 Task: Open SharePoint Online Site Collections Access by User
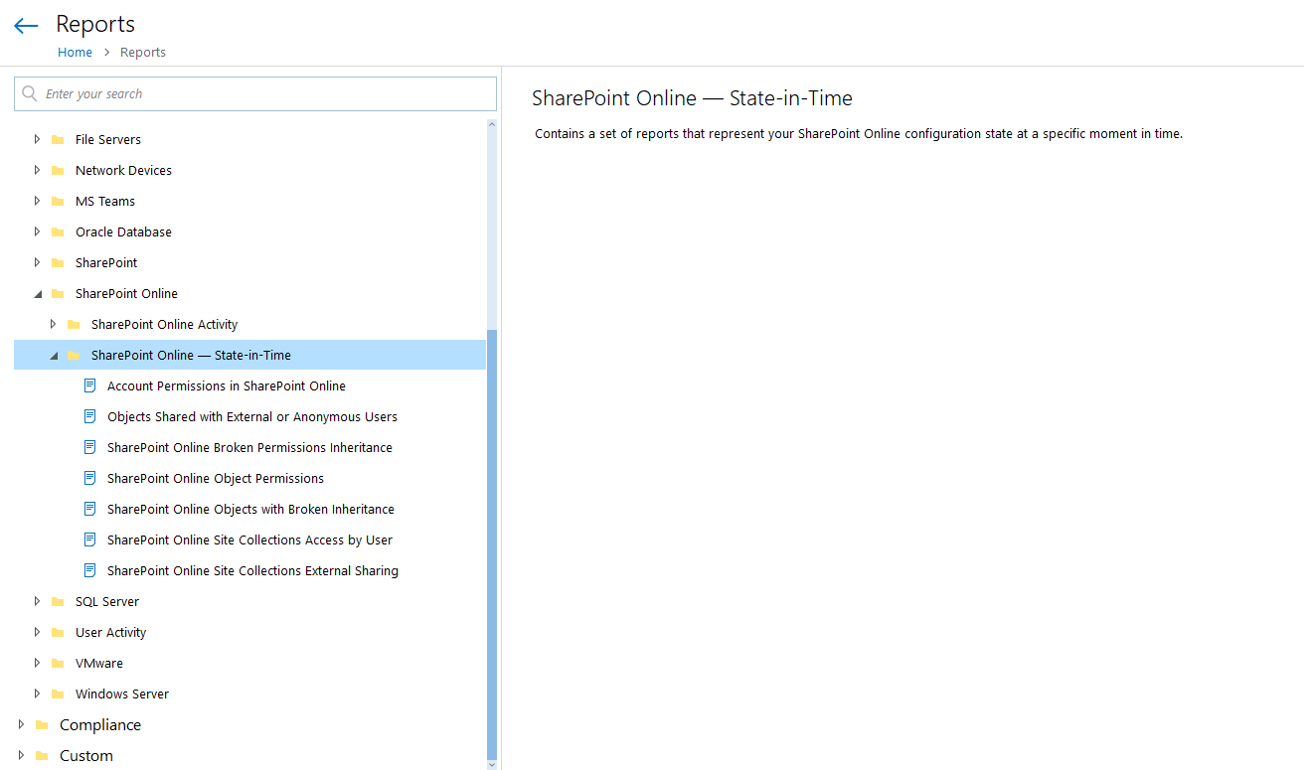(249, 539)
